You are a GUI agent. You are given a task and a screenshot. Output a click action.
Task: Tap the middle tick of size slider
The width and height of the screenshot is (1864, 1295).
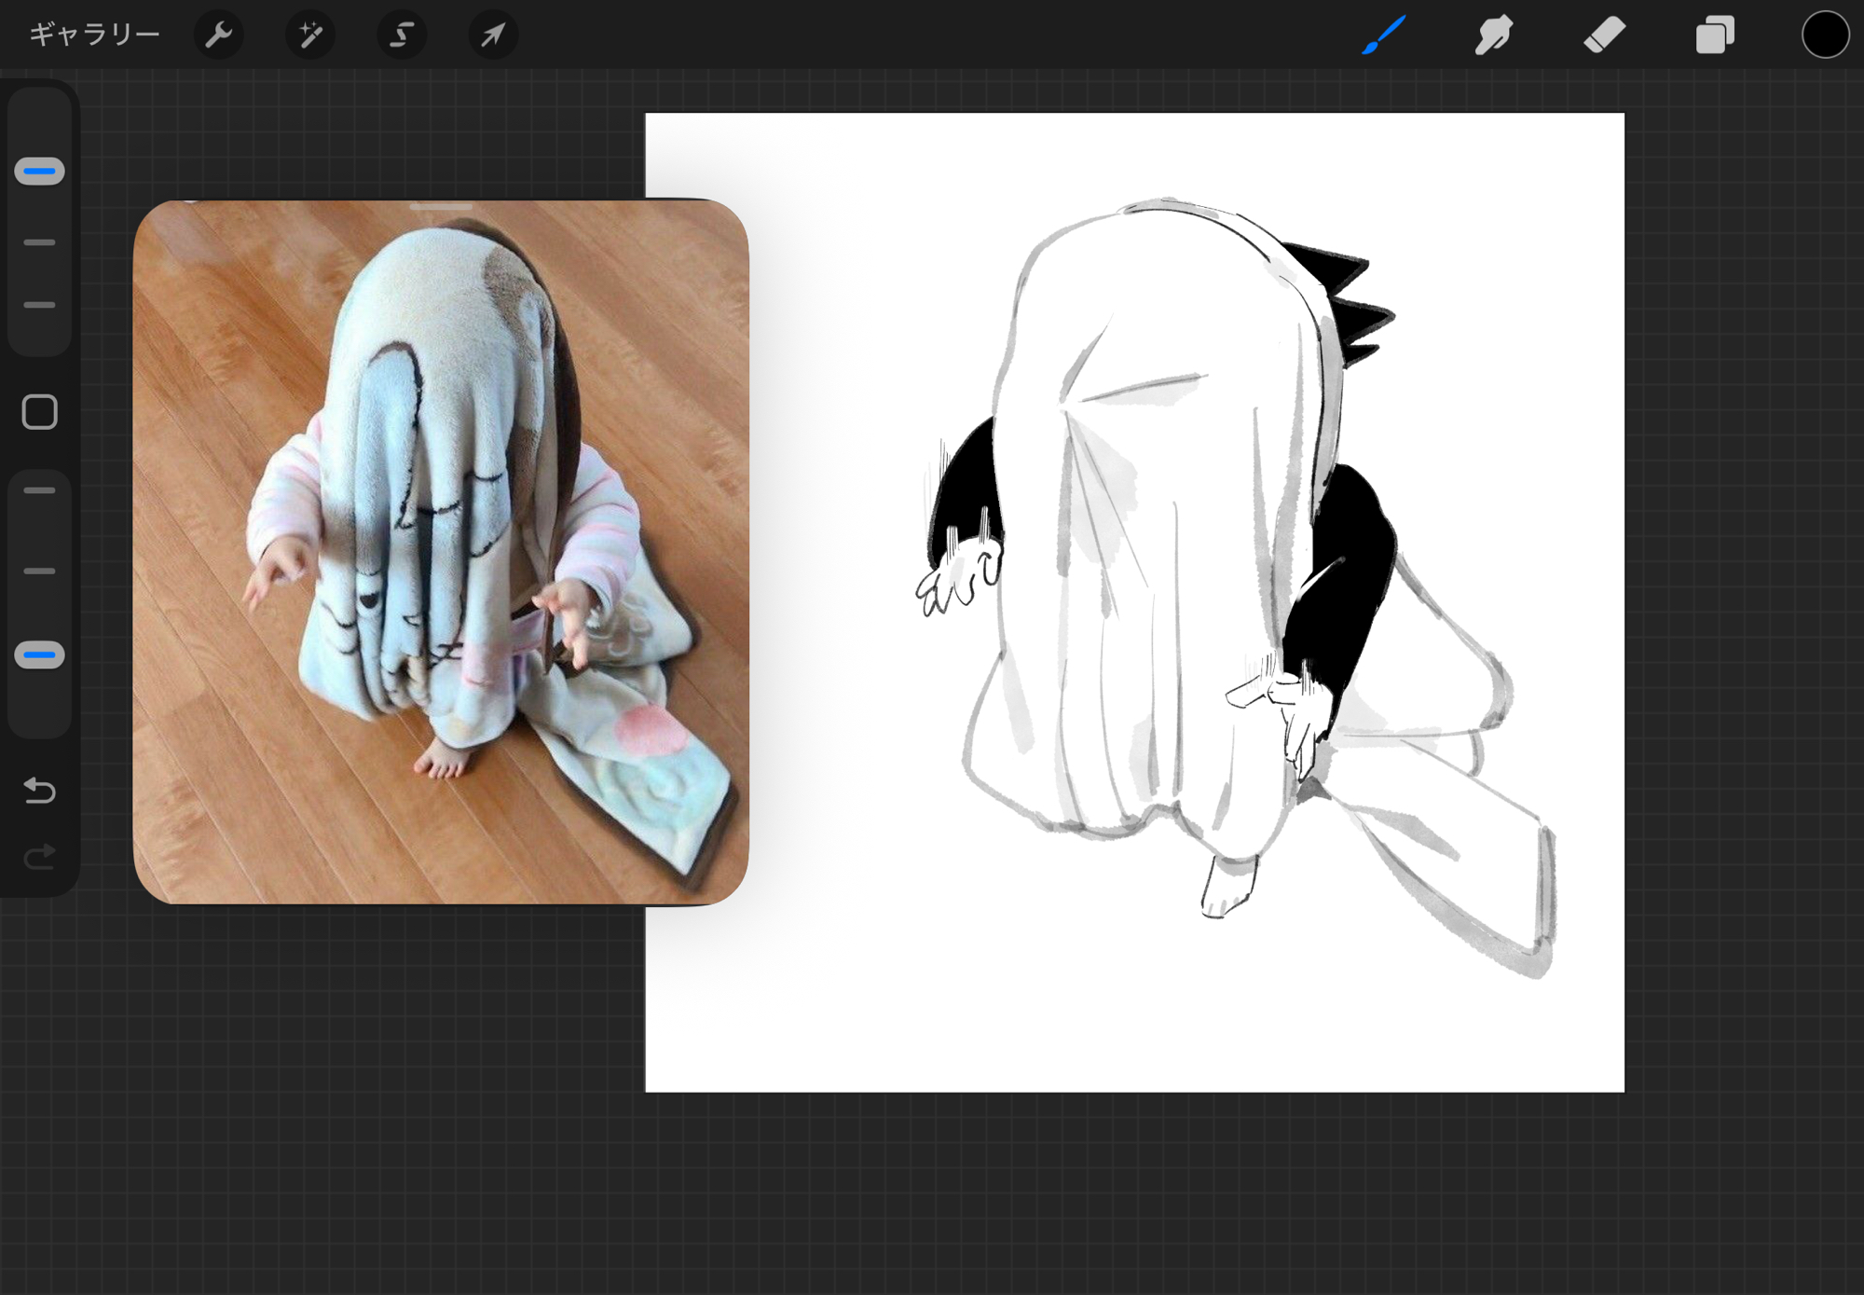(39, 242)
